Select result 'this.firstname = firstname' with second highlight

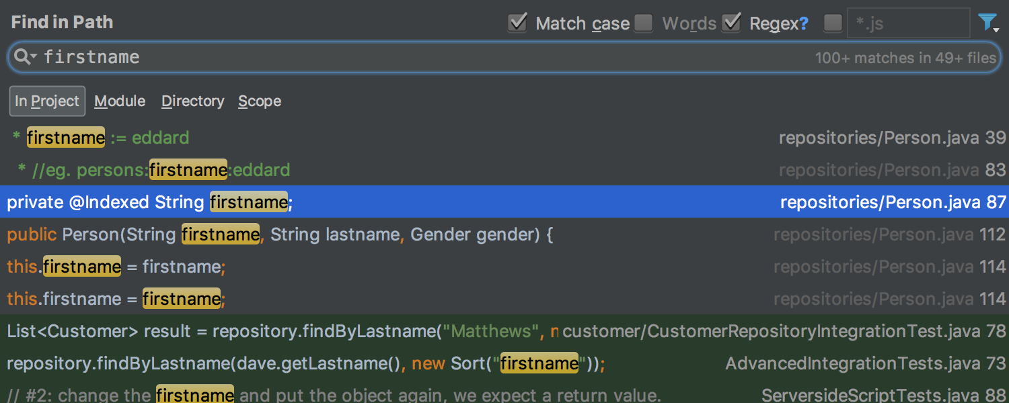click(504, 299)
